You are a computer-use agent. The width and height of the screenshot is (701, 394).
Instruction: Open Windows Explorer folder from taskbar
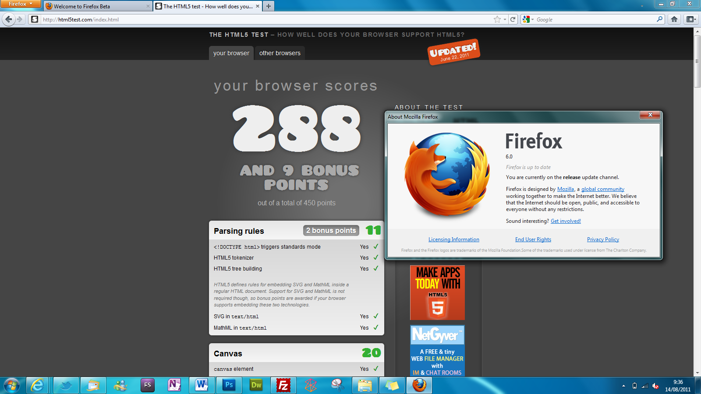click(x=365, y=385)
